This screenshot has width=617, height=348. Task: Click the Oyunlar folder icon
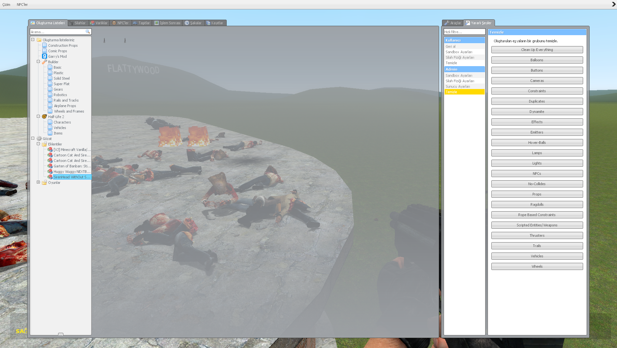pos(45,183)
